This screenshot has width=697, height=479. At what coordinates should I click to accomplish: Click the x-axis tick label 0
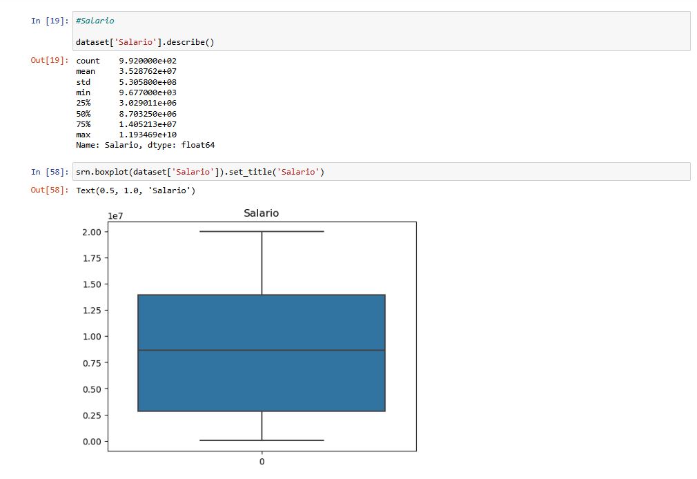[262, 461]
